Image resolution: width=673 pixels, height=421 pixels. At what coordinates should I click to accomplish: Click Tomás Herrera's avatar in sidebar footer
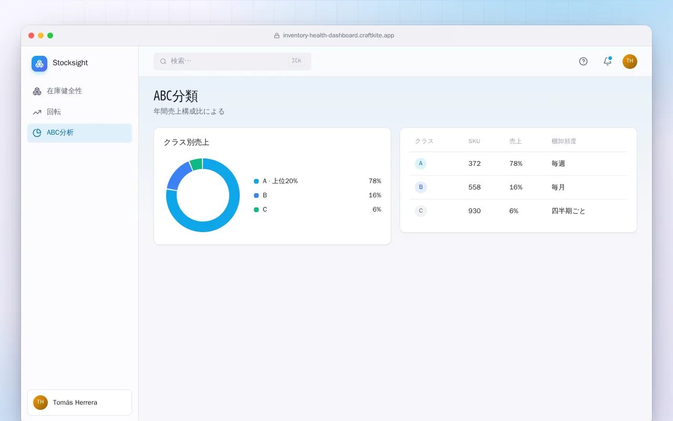coord(40,403)
